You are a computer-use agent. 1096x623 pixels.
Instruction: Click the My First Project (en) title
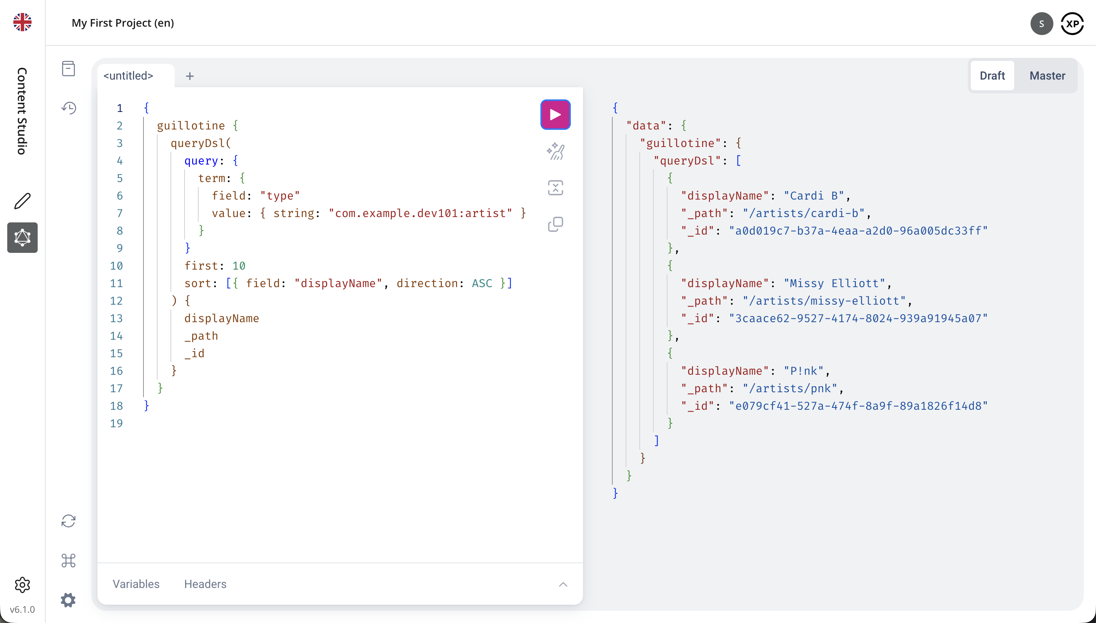tap(123, 23)
